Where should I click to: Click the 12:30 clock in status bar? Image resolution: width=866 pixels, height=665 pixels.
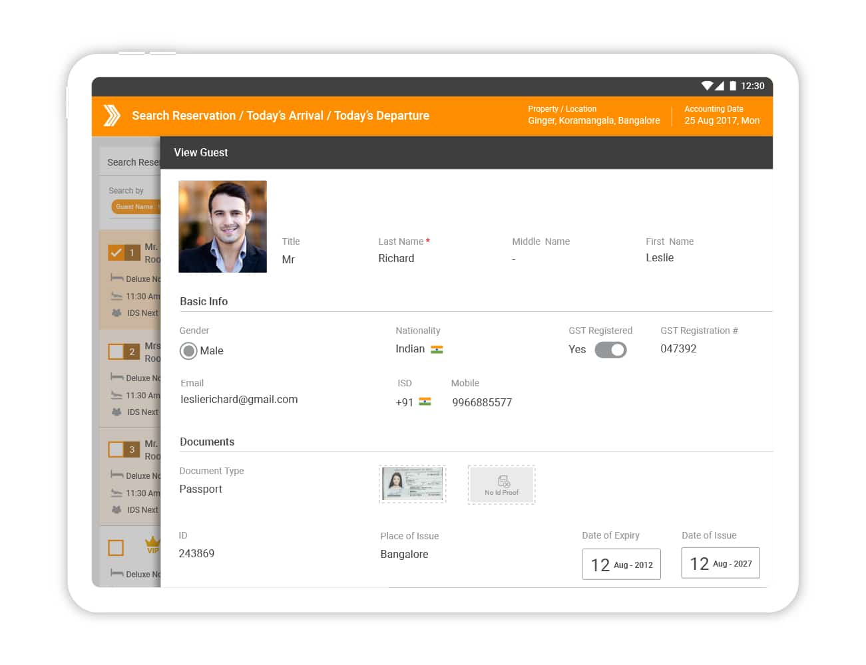point(752,86)
